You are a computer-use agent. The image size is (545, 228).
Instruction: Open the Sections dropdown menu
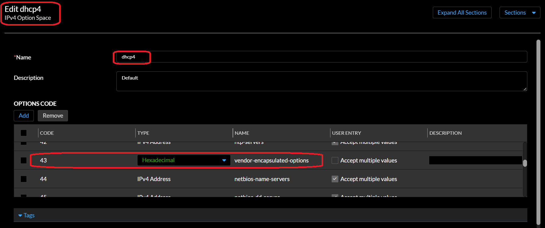click(x=520, y=12)
